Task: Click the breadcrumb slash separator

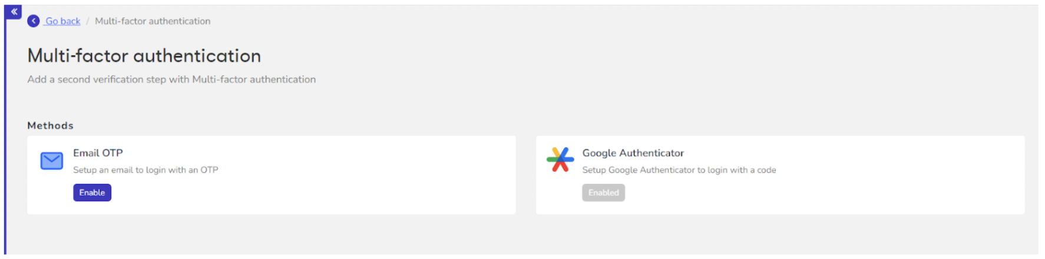Action: tap(88, 21)
